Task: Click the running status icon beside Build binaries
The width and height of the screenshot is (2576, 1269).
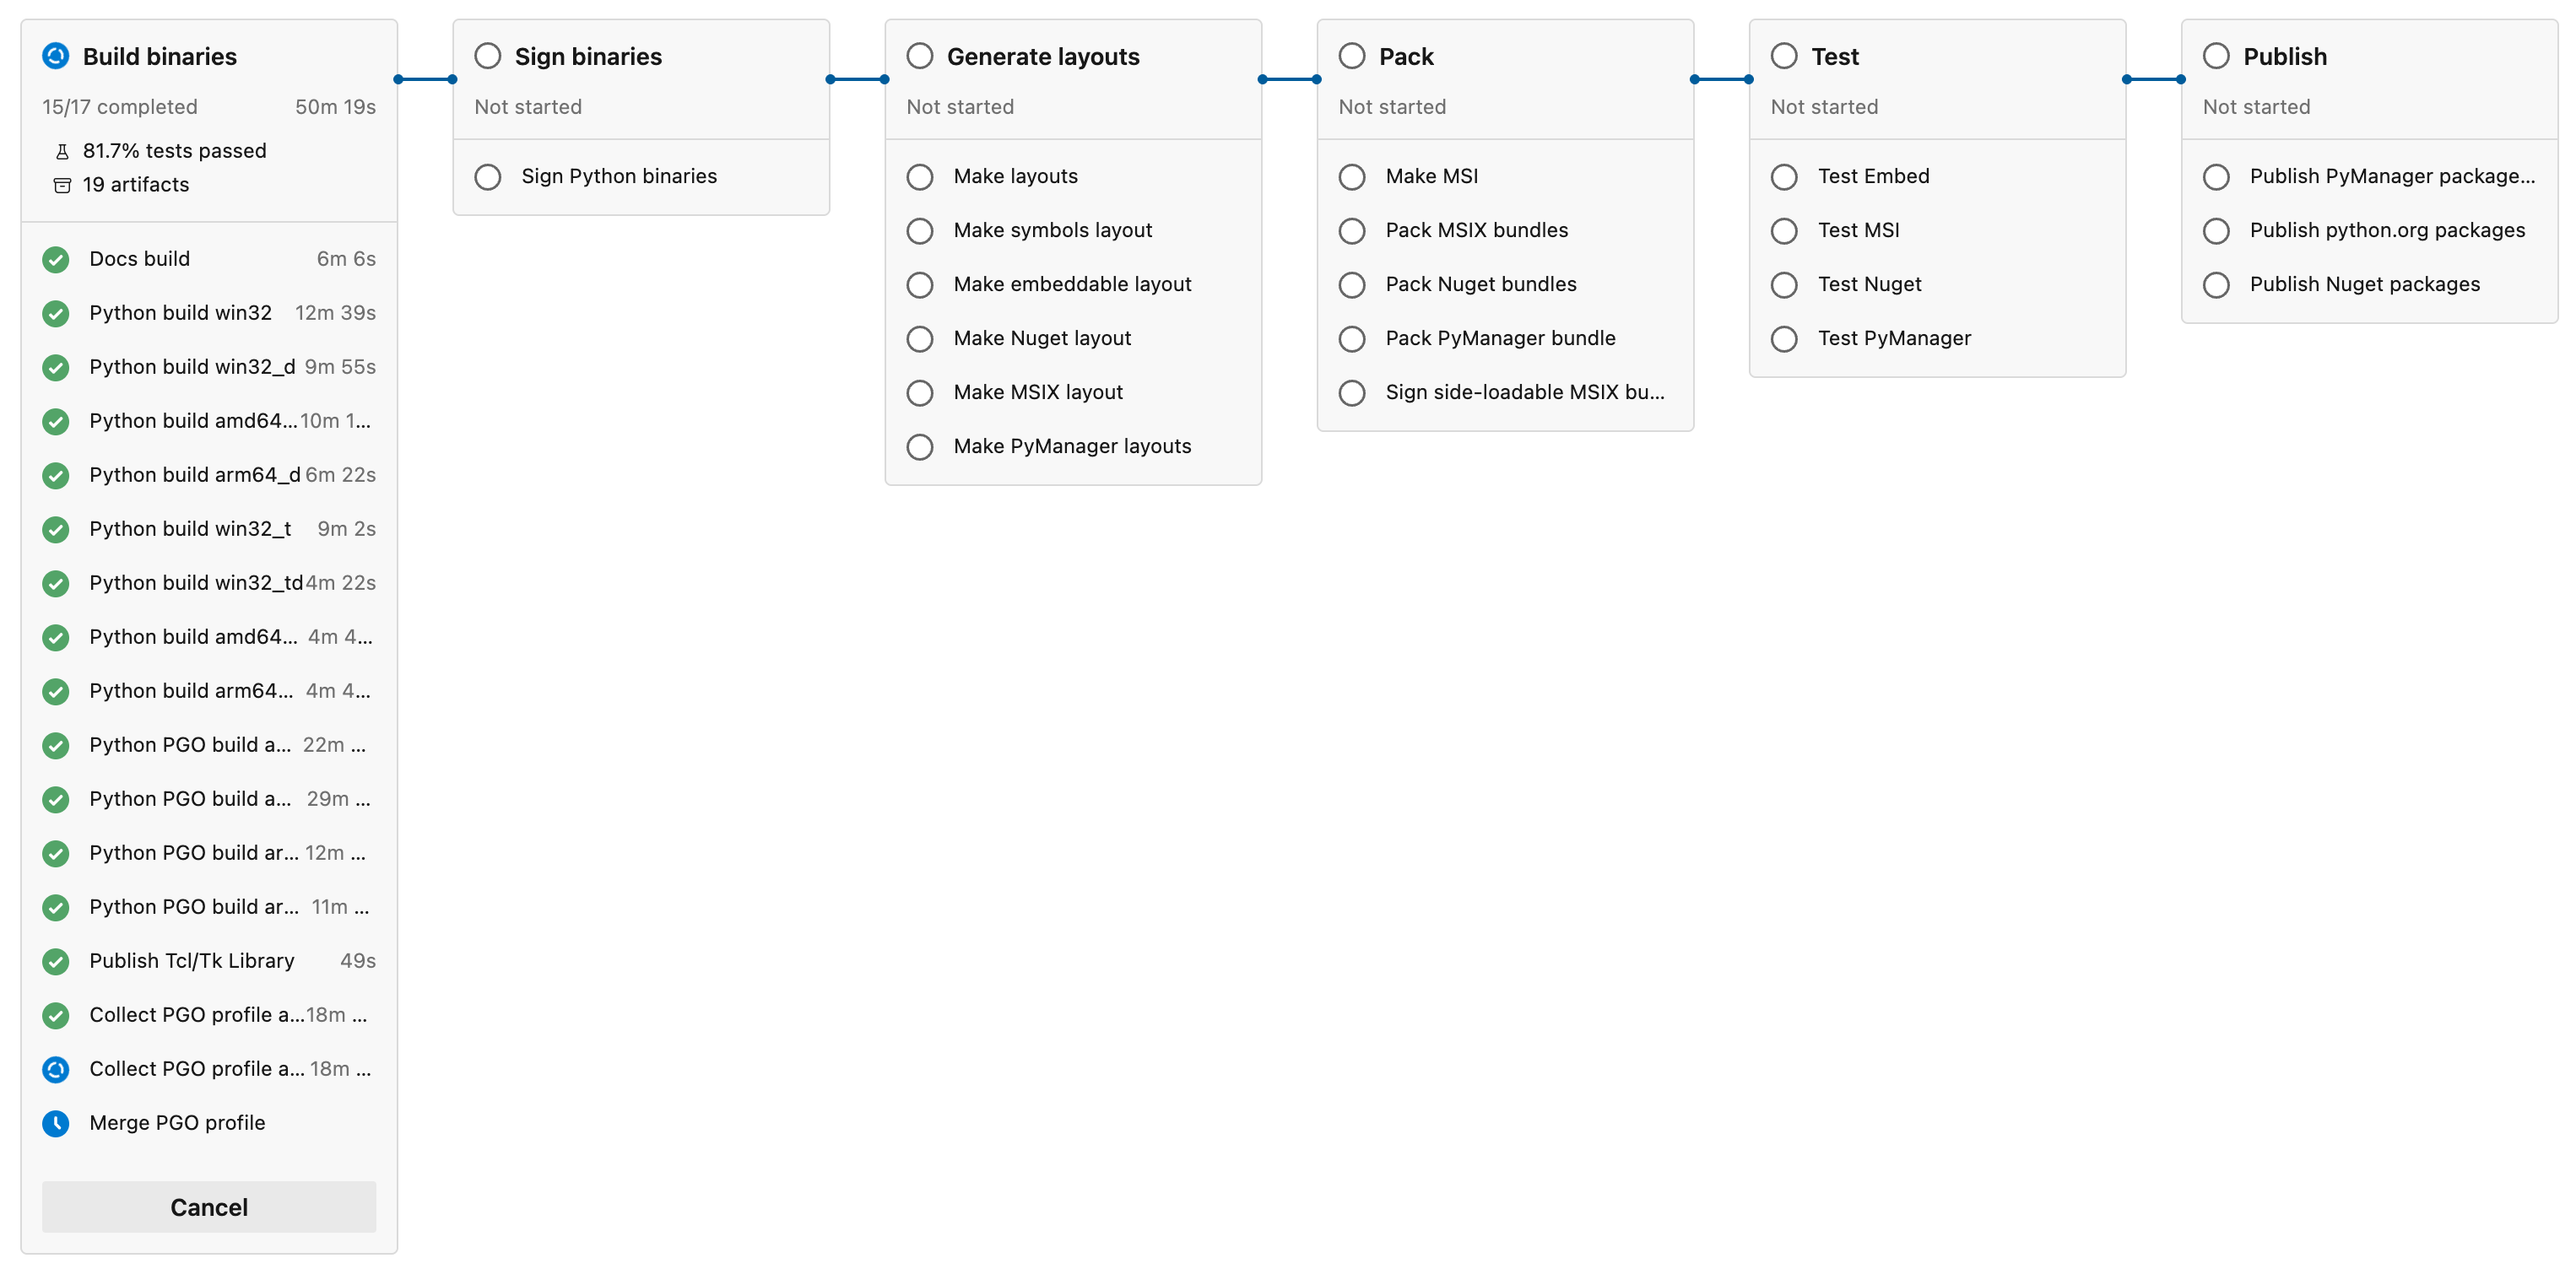Action: 56,56
